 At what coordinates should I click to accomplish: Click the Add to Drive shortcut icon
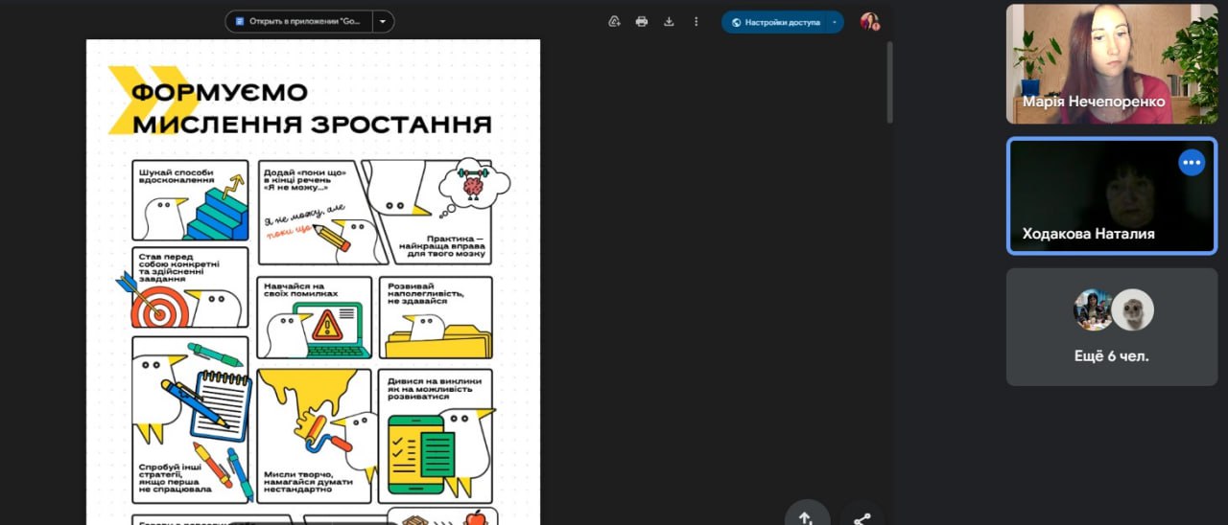(x=614, y=21)
